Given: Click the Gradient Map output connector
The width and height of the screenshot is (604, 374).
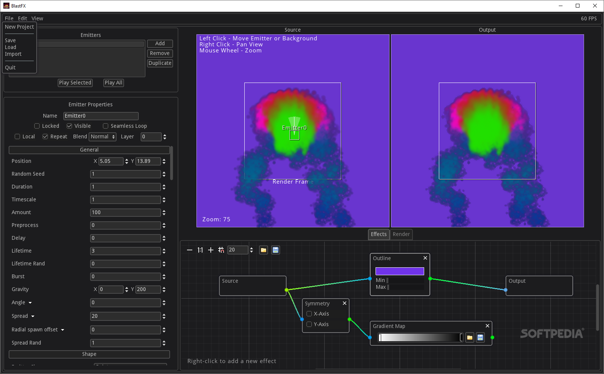Looking at the screenshot, I should point(492,337).
